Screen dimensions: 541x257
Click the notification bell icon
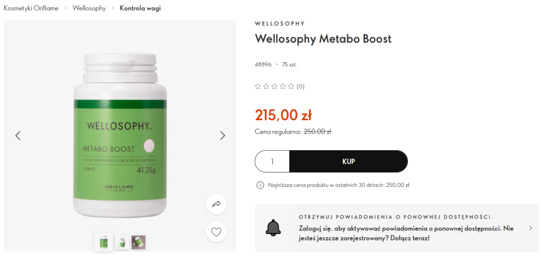coord(273,228)
